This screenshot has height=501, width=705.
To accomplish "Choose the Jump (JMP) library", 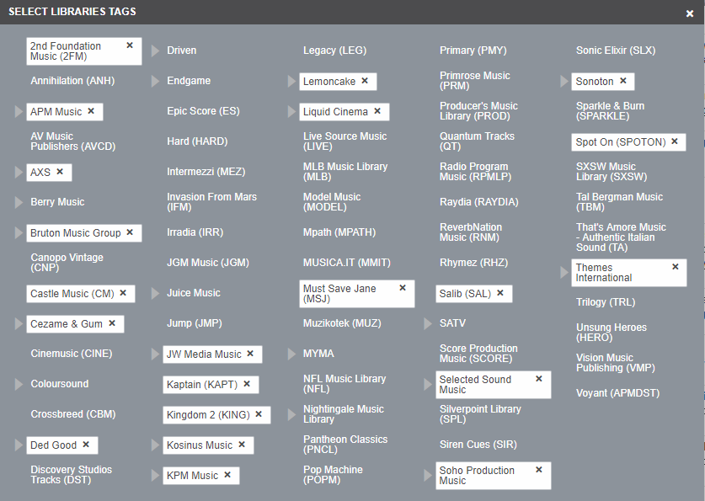I will [195, 323].
